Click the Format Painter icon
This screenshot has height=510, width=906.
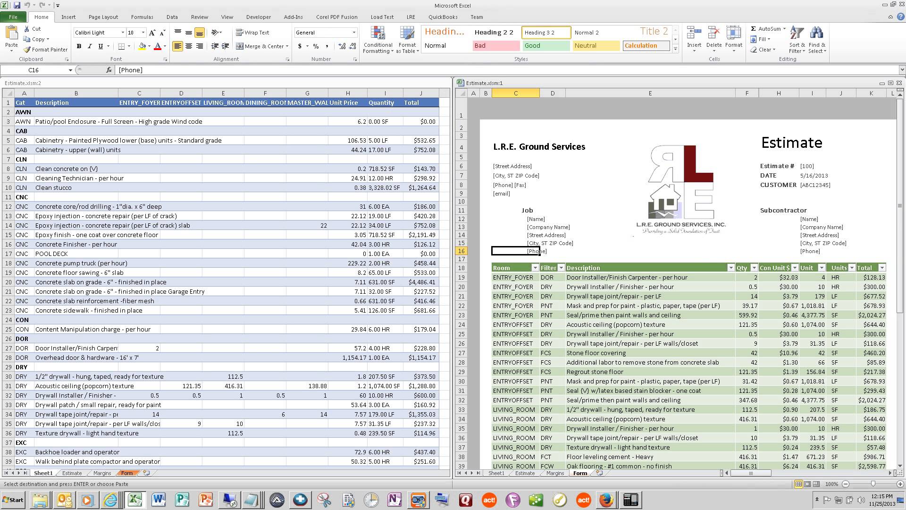tap(28, 50)
